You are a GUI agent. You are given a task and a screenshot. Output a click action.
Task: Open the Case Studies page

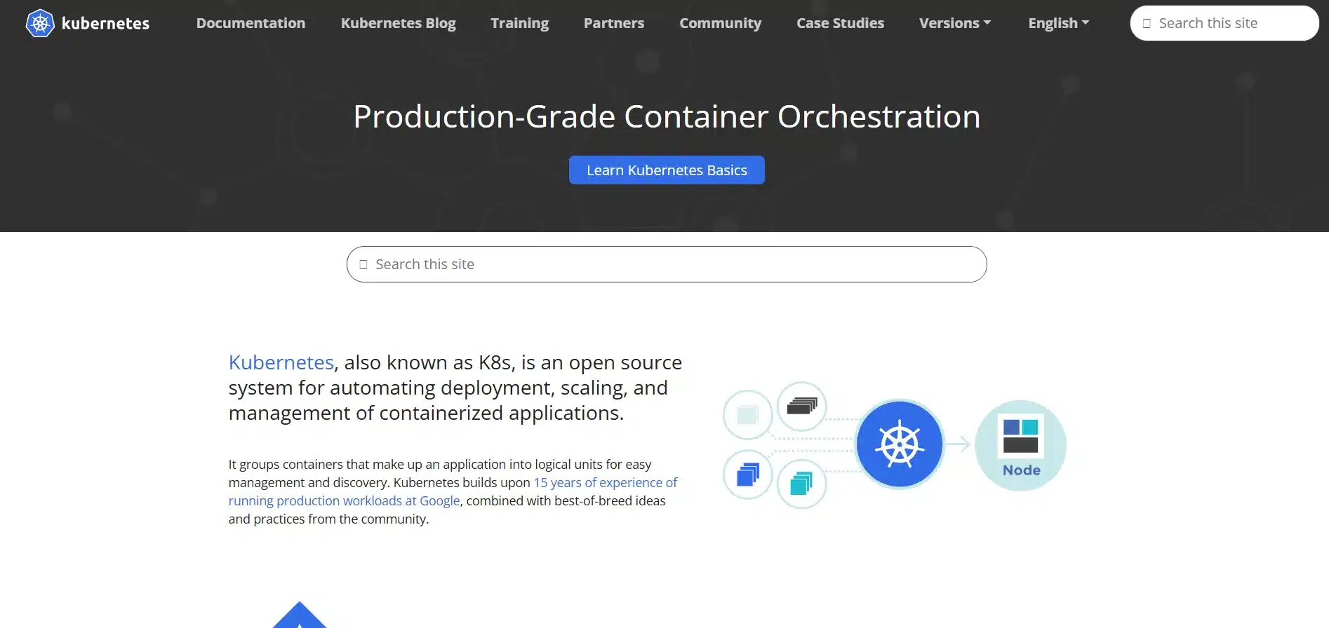pyautogui.click(x=840, y=23)
